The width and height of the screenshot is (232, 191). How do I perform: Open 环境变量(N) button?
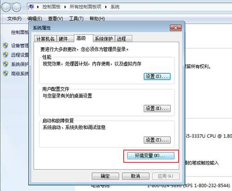pos(151,156)
